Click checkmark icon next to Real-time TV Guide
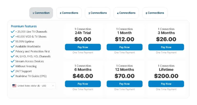The width and height of the screenshot is (197, 105). [13, 76]
